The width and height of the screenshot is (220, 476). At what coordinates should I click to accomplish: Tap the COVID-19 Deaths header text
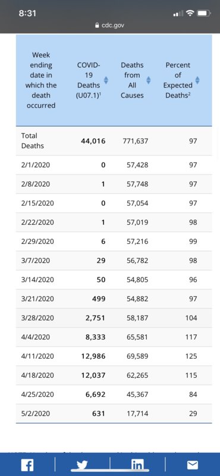[89, 80]
